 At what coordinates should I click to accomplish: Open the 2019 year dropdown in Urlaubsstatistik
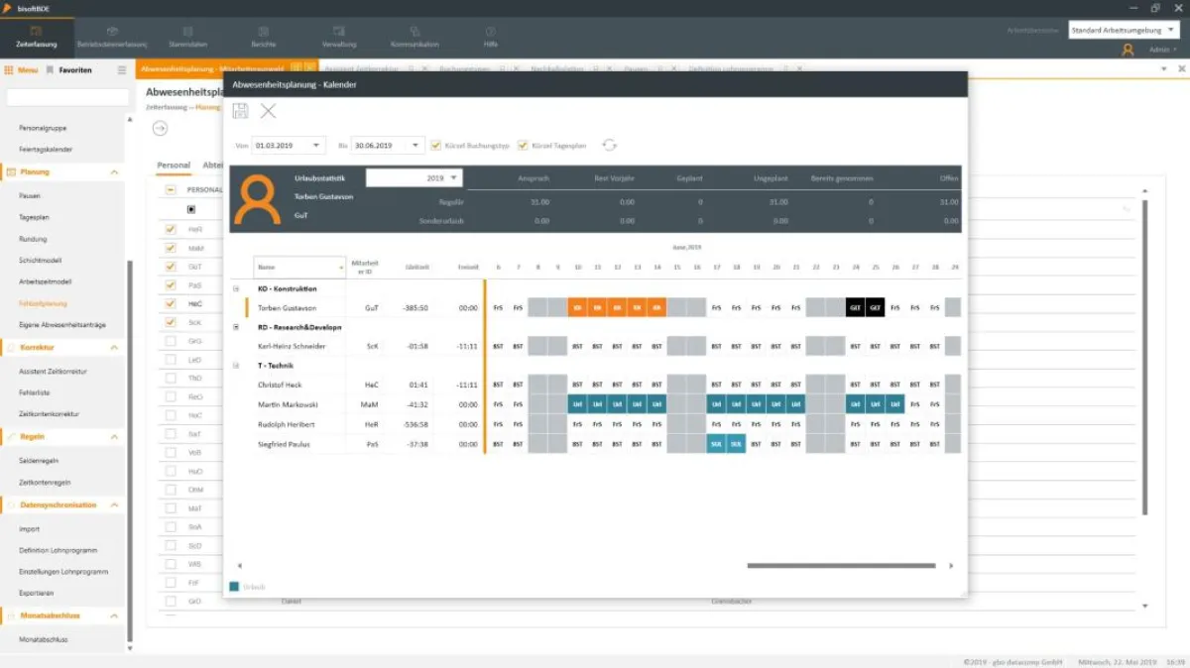[453, 178]
